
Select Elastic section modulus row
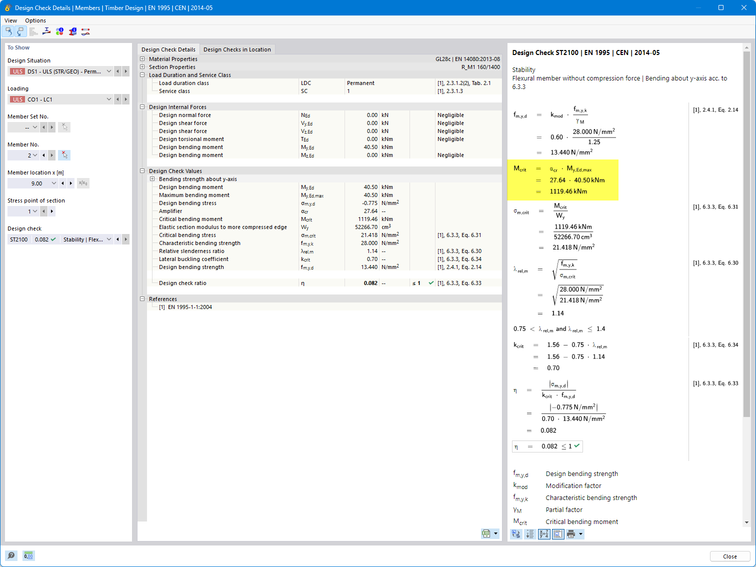coord(324,227)
